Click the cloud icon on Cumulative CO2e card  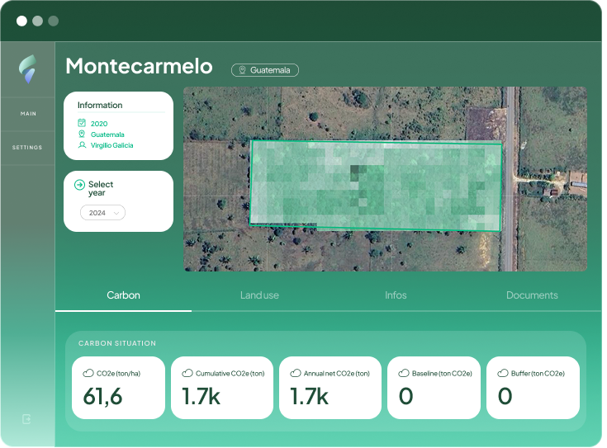(x=187, y=373)
